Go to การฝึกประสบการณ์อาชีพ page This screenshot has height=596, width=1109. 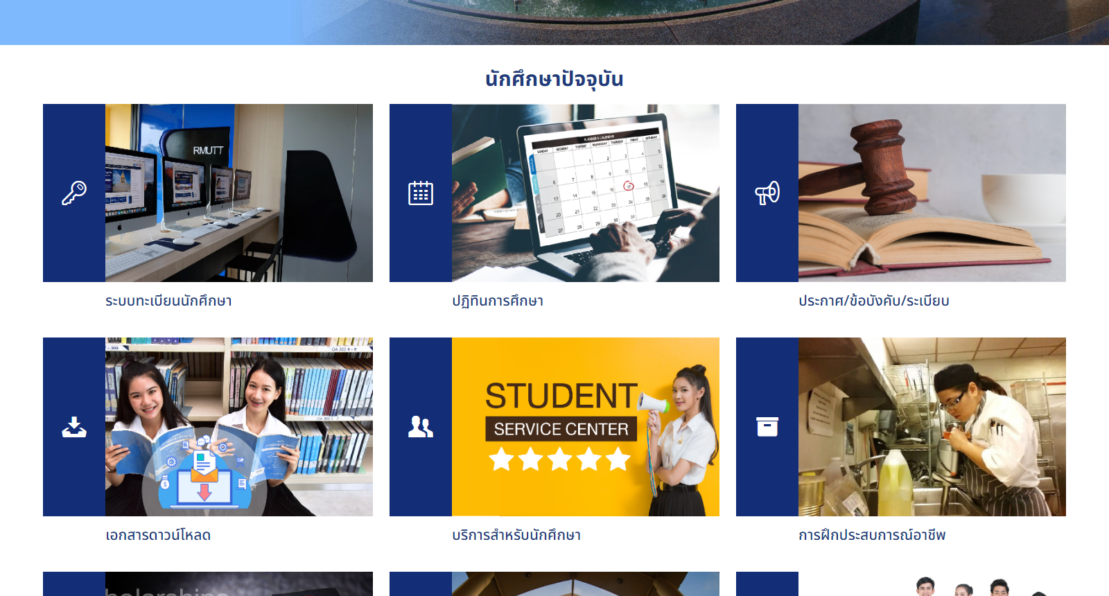[x=872, y=535]
